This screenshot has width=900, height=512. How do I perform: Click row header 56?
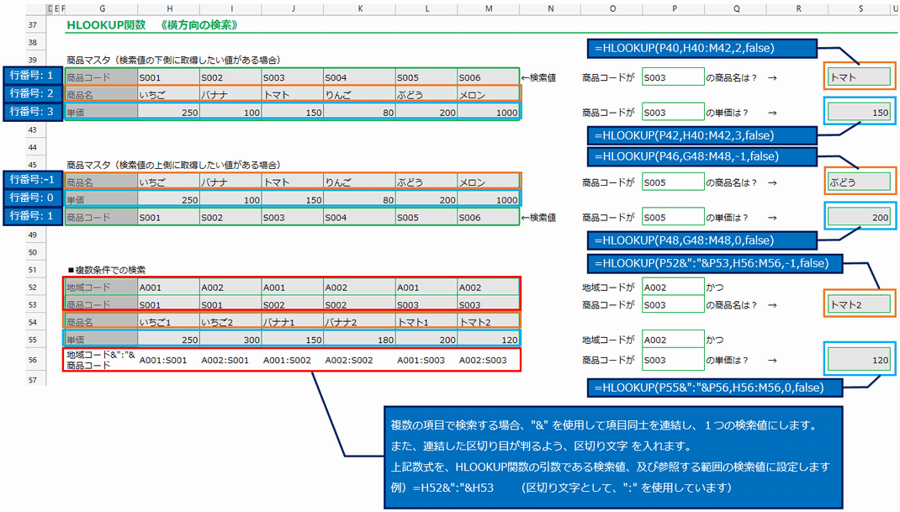(32, 360)
